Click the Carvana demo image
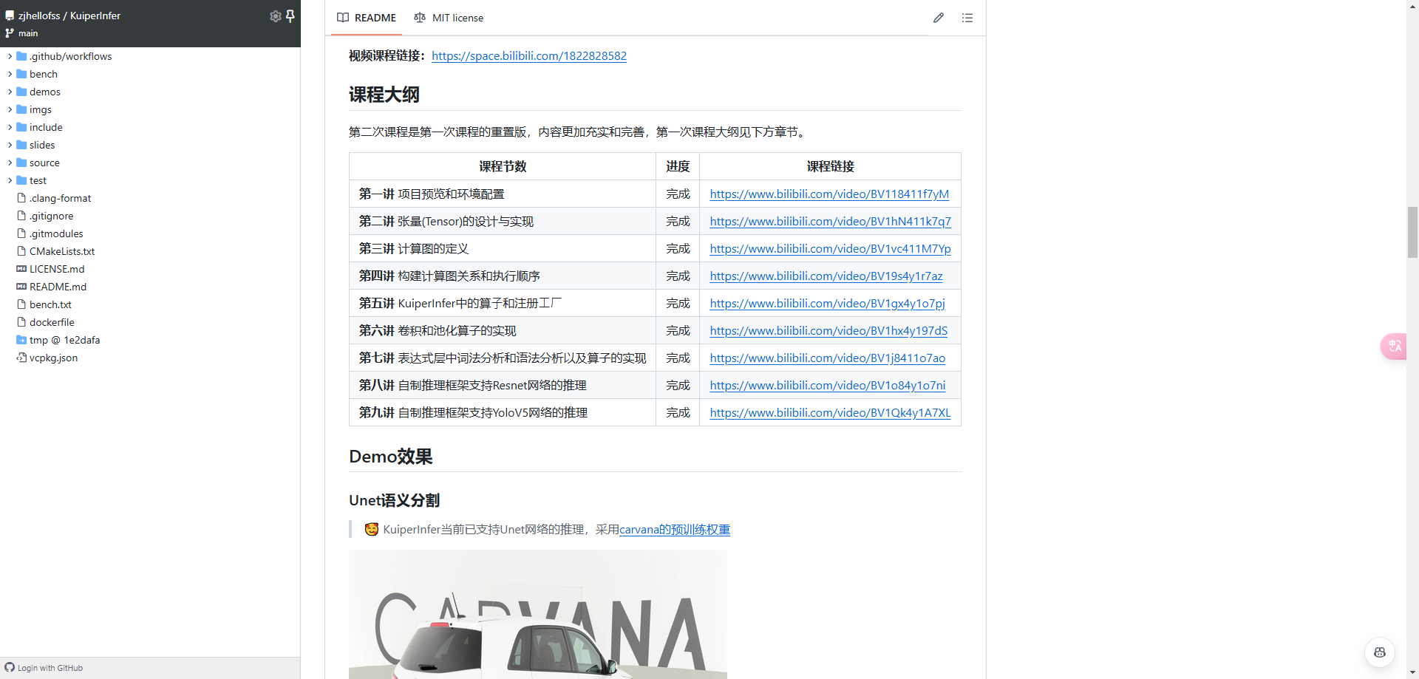This screenshot has width=1419, height=679. [x=537, y=613]
